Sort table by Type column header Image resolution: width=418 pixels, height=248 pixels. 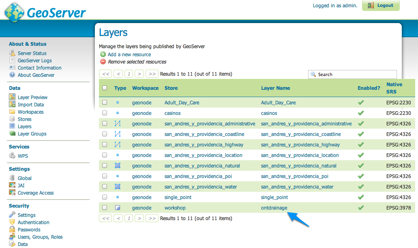[x=120, y=88]
